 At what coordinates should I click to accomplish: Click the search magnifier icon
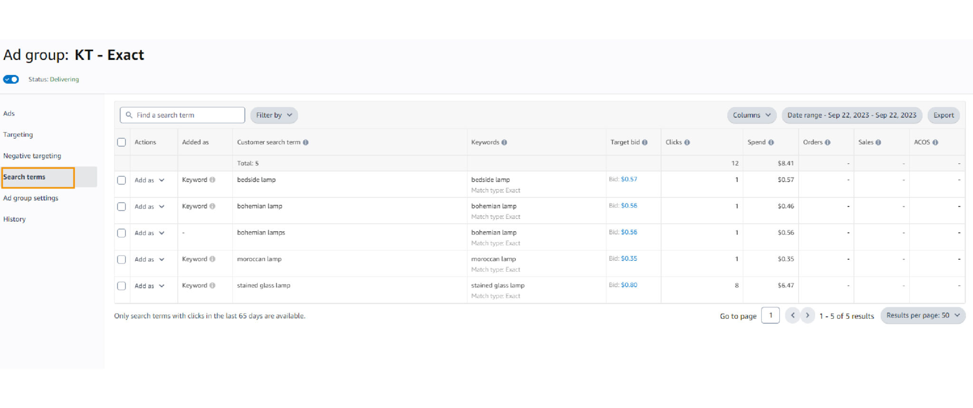click(x=129, y=115)
